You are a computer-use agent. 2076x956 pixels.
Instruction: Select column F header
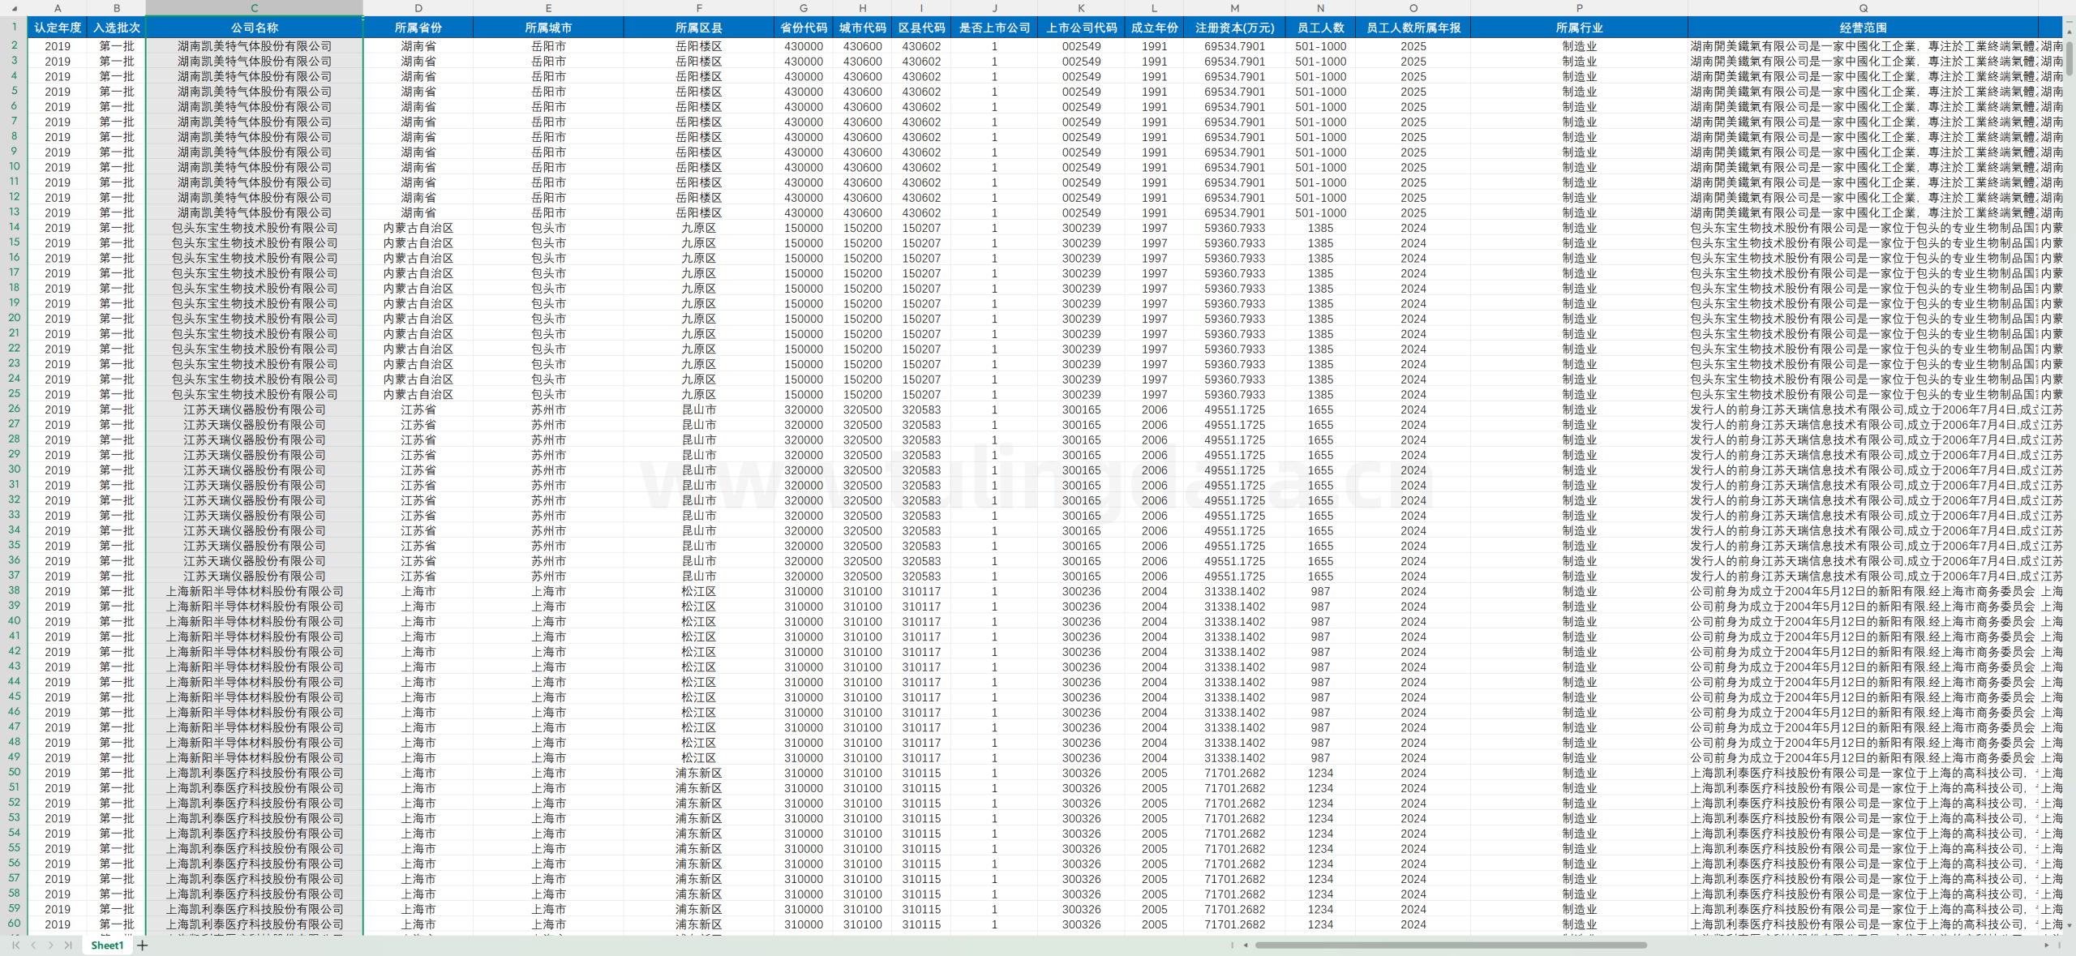click(x=699, y=8)
